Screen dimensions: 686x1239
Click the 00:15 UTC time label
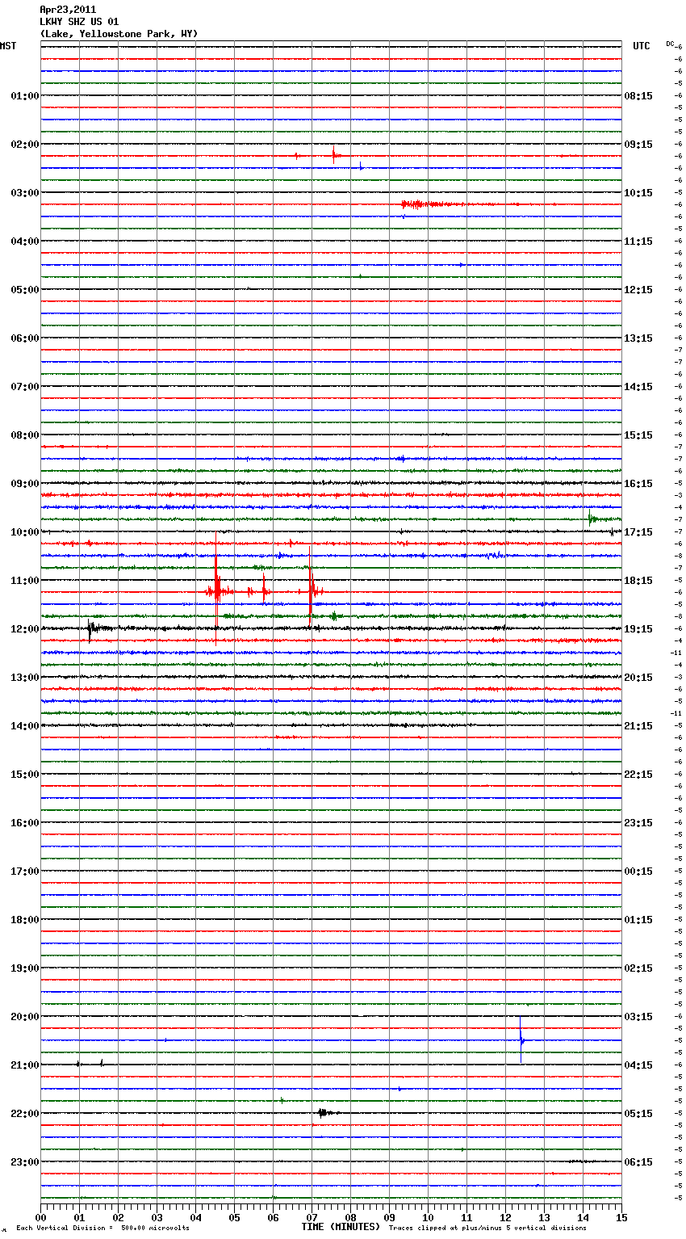pyautogui.click(x=638, y=871)
